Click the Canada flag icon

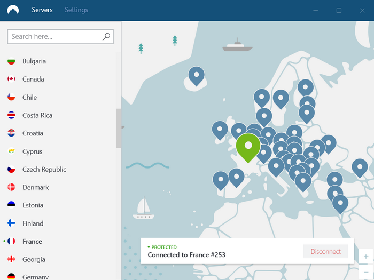tap(11, 79)
